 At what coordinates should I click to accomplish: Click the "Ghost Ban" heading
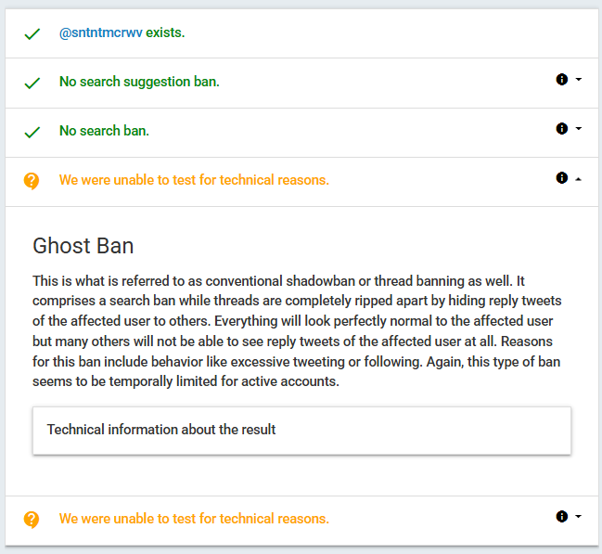coord(83,246)
